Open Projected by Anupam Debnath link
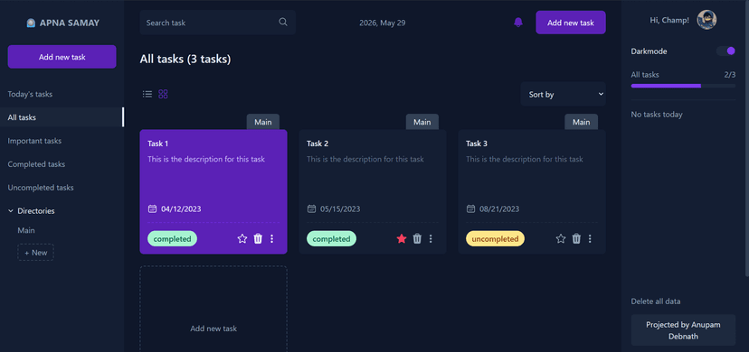 [683, 330]
